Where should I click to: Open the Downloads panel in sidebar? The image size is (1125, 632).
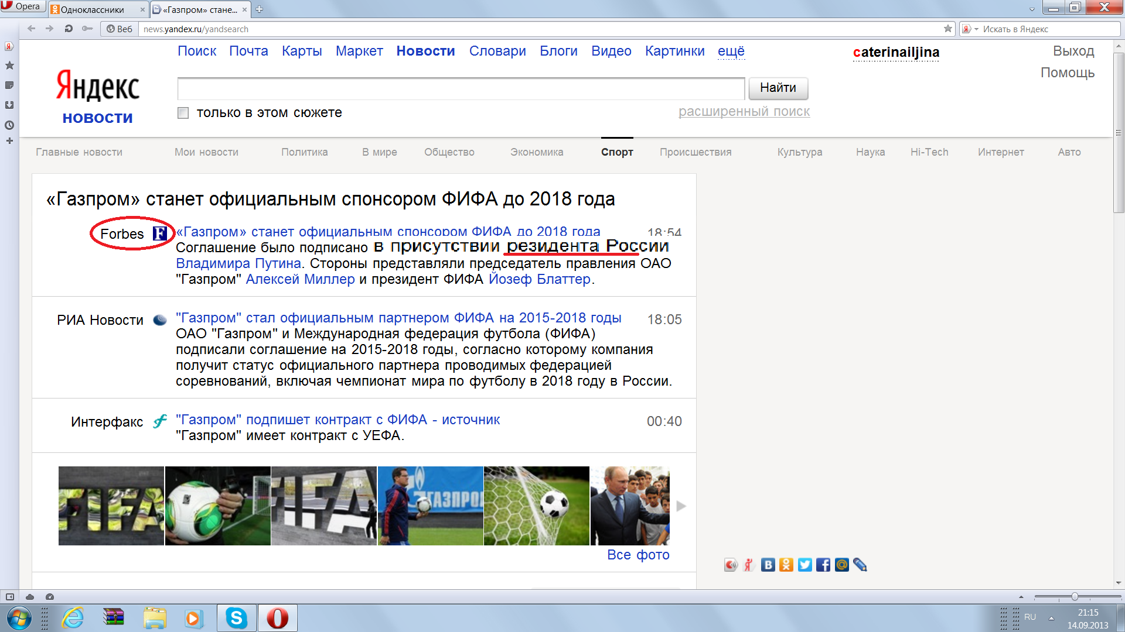click(9, 105)
